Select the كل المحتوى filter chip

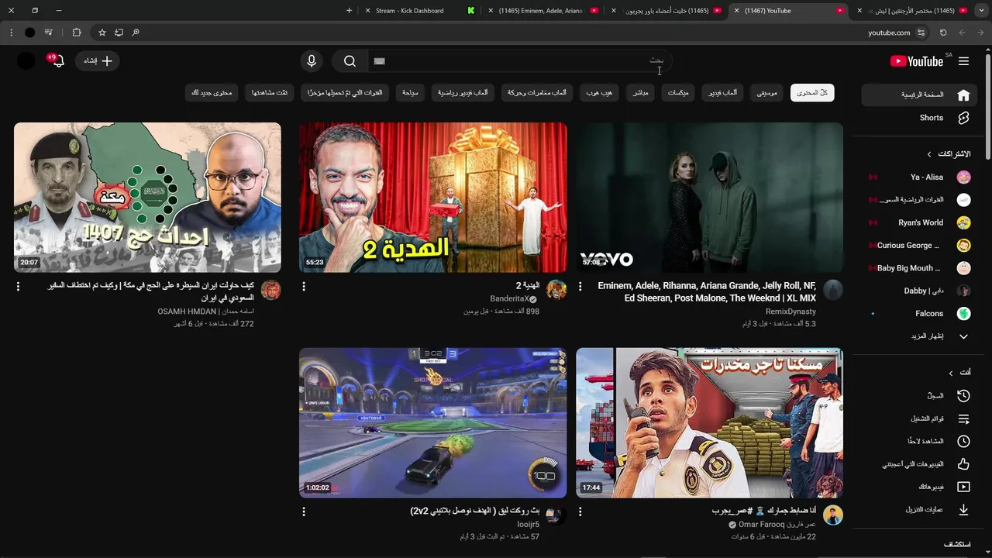[812, 93]
